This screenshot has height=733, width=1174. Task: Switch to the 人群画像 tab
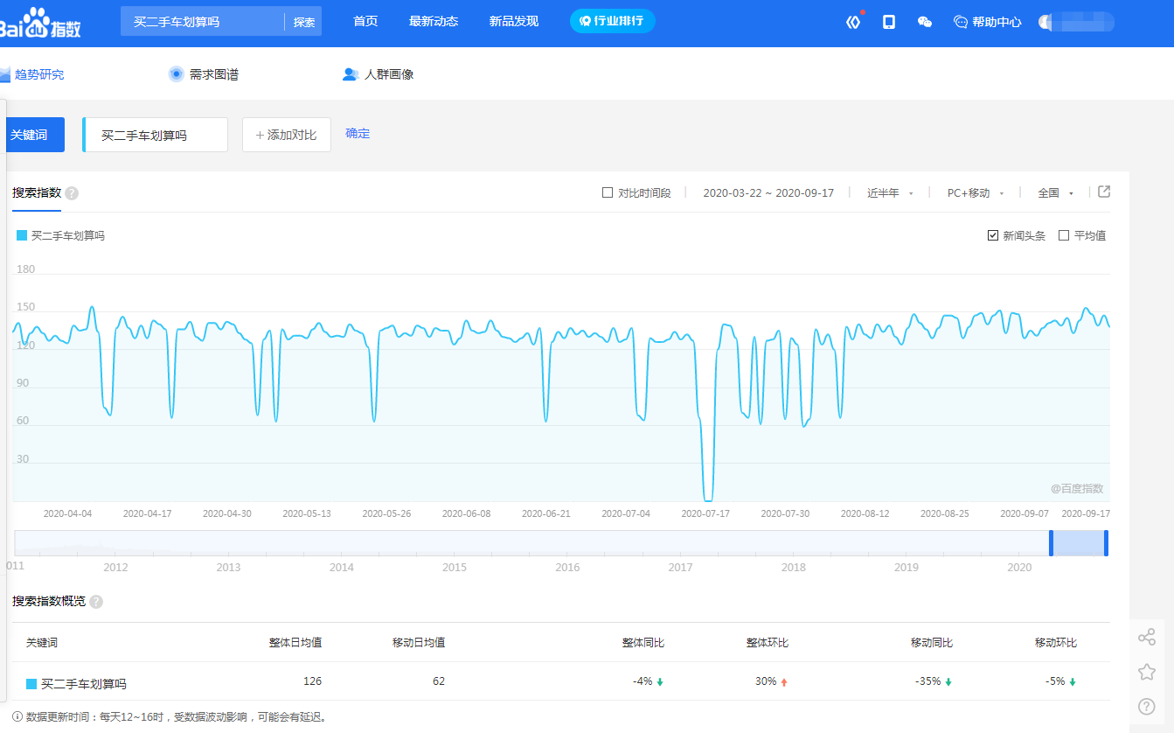tap(379, 74)
